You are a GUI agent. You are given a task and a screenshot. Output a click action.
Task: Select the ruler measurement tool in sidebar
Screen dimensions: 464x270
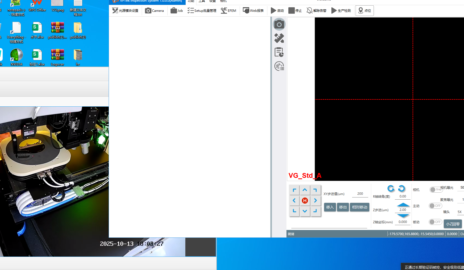279,38
